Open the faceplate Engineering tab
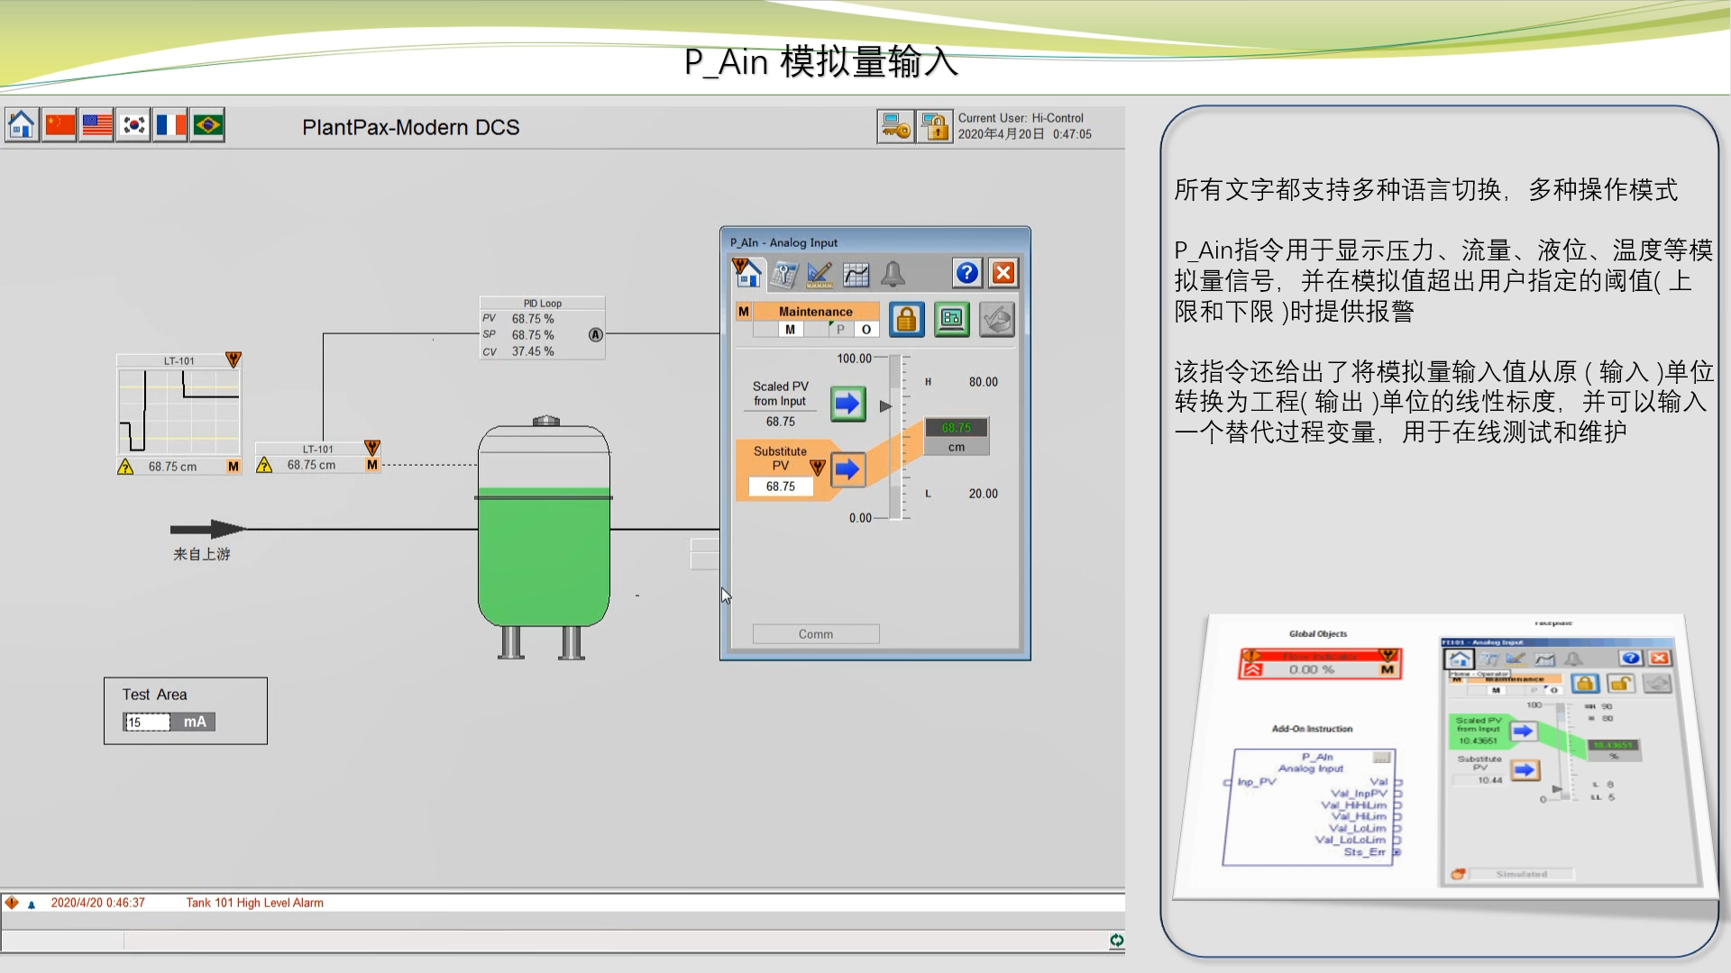 point(820,274)
